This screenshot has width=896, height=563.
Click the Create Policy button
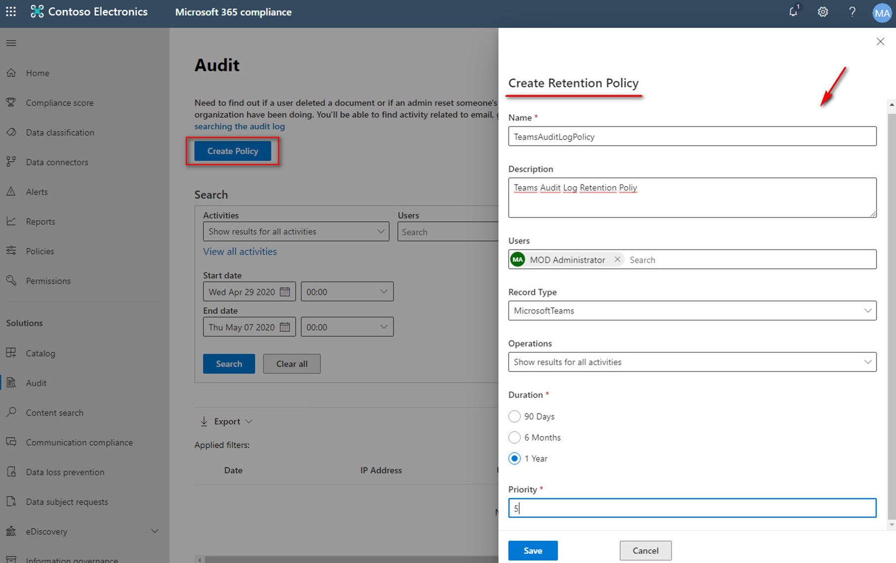click(232, 151)
